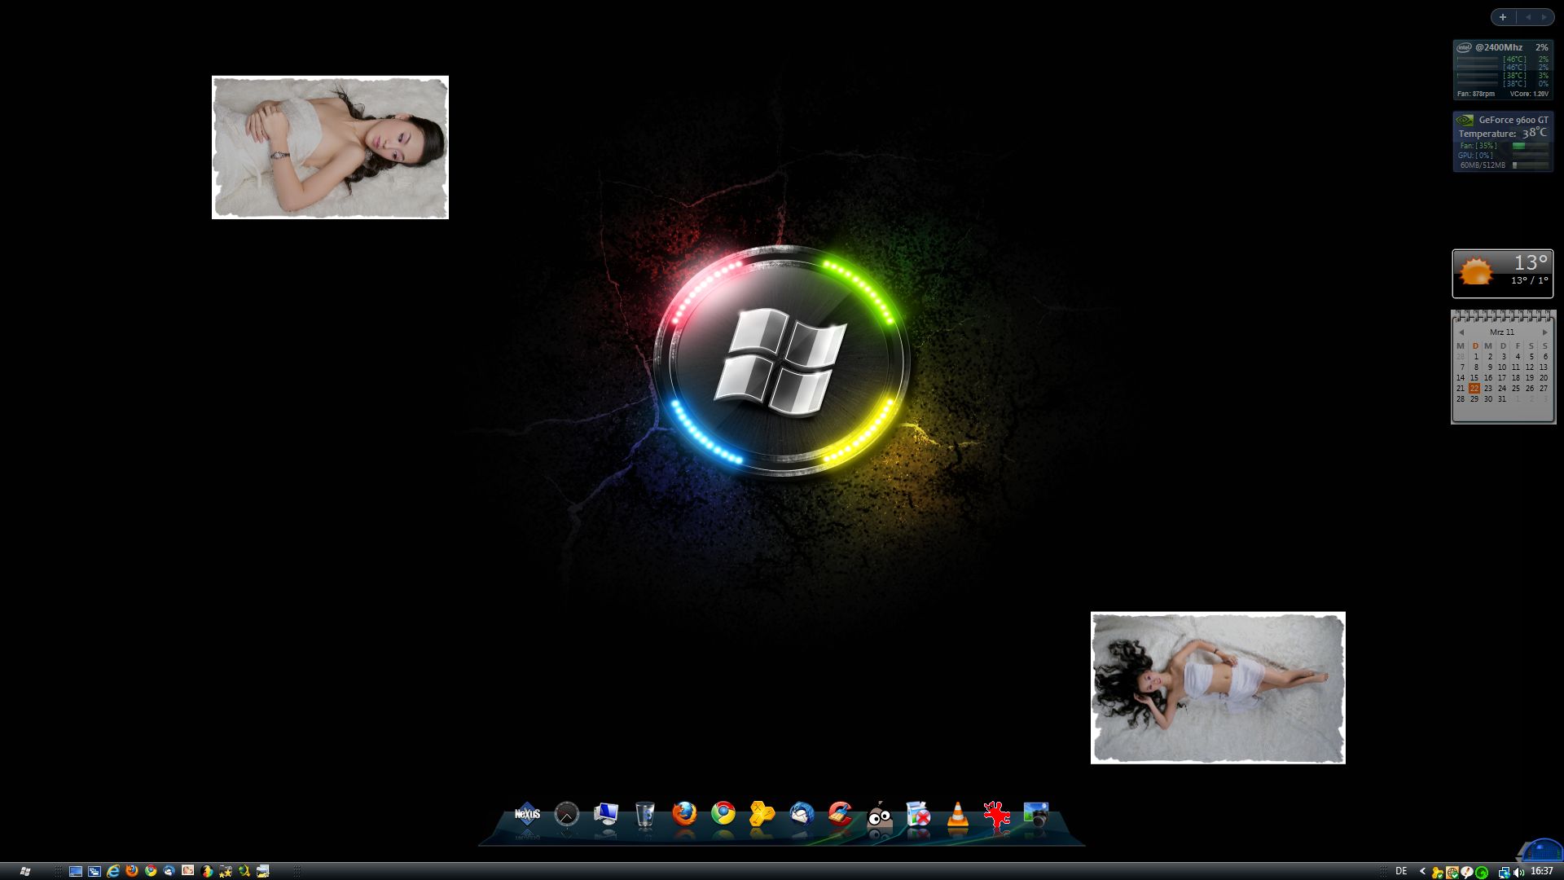Select day 22 in calendar gadget
The width and height of the screenshot is (1564, 880).
tap(1474, 389)
